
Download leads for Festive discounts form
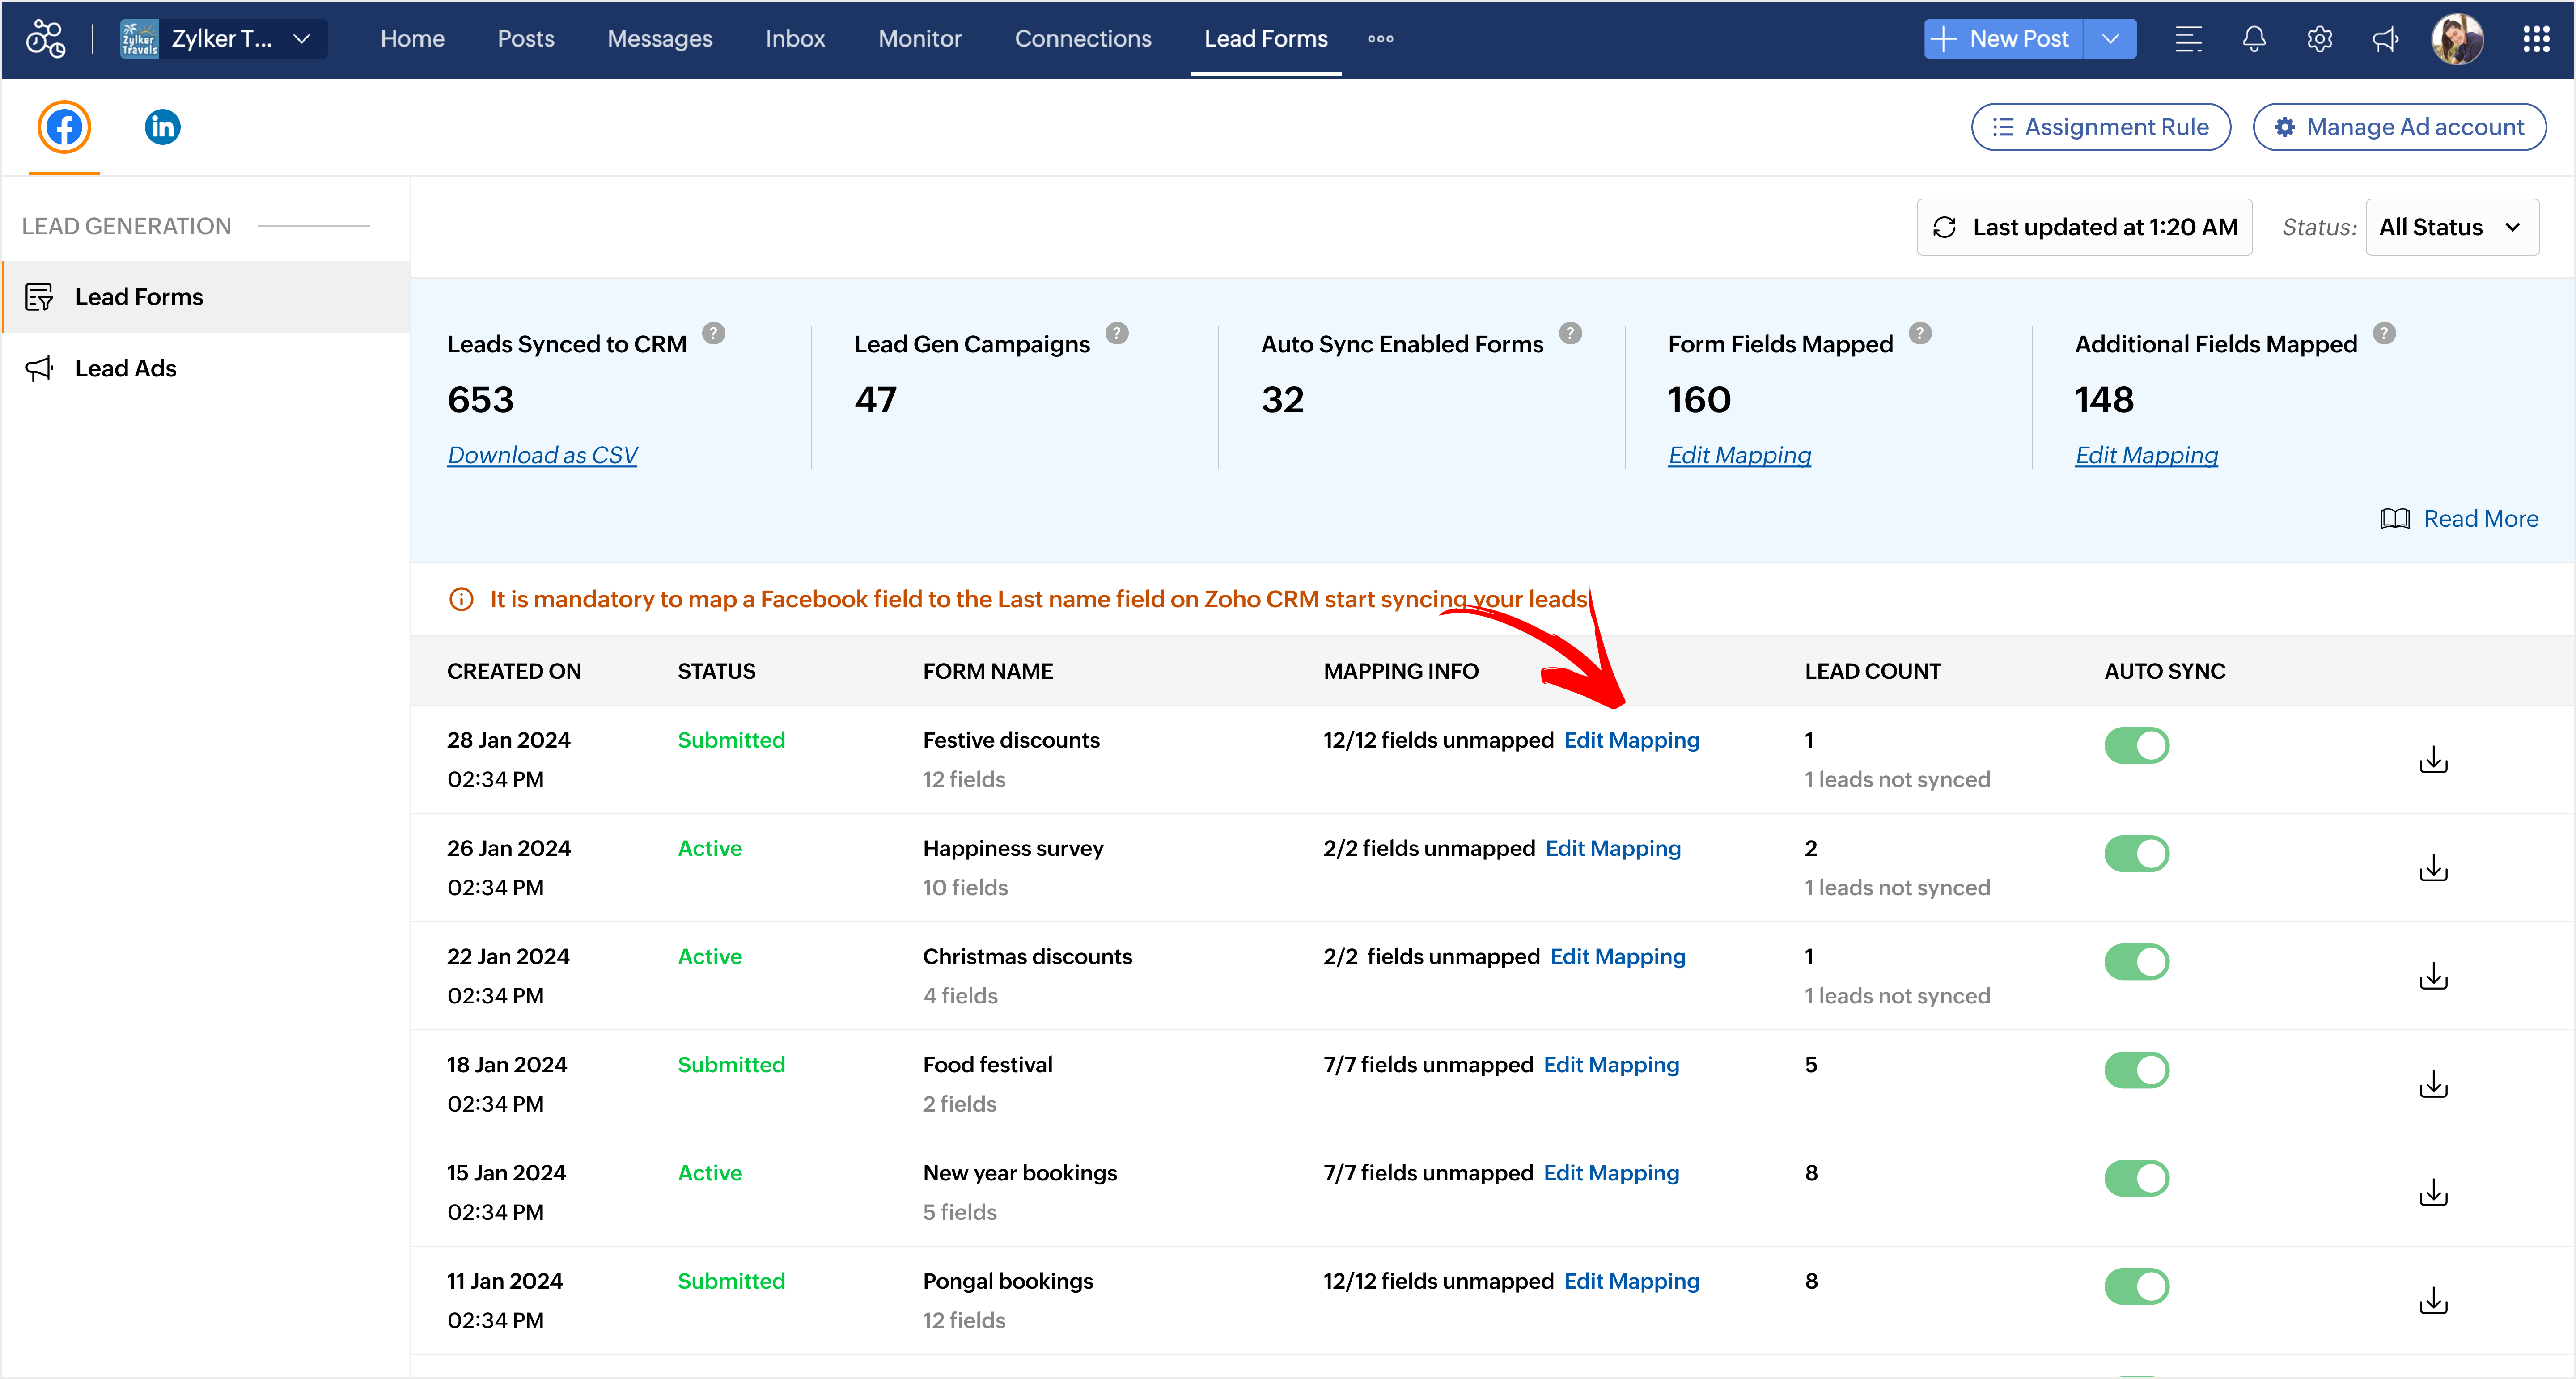click(2433, 760)
